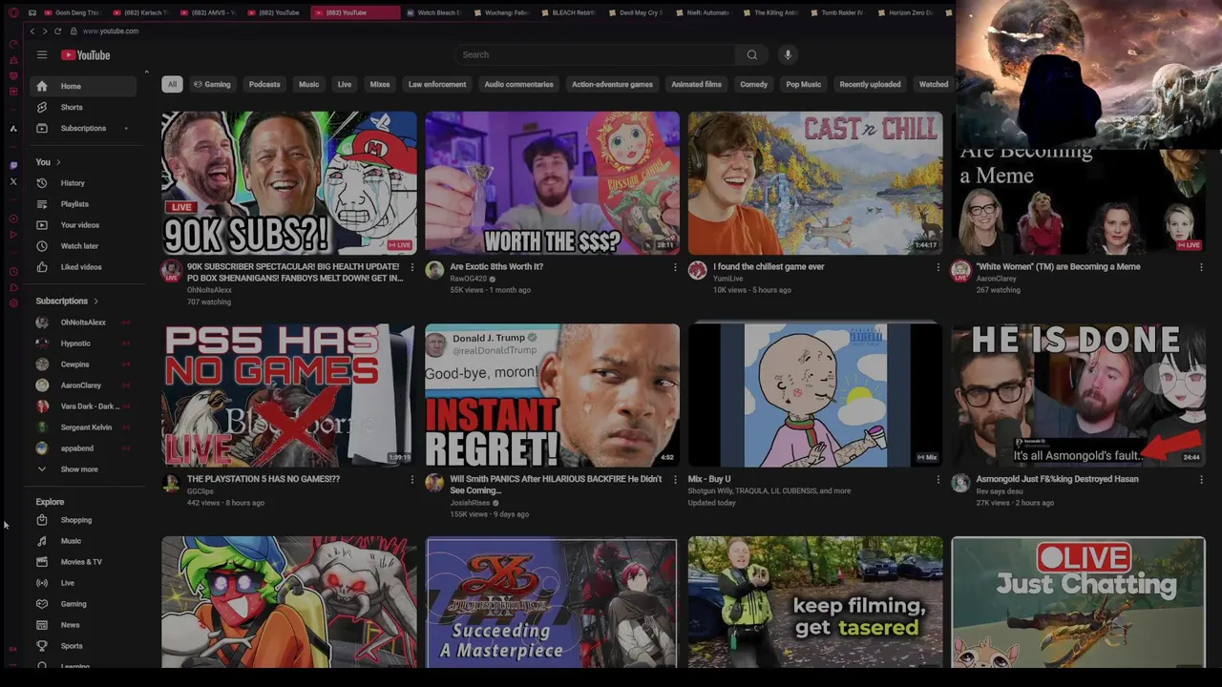This screenshot has height=687, width=1222.
Task: Open Sergeant Kelvin subscription channel
Action: pos(82,427)
